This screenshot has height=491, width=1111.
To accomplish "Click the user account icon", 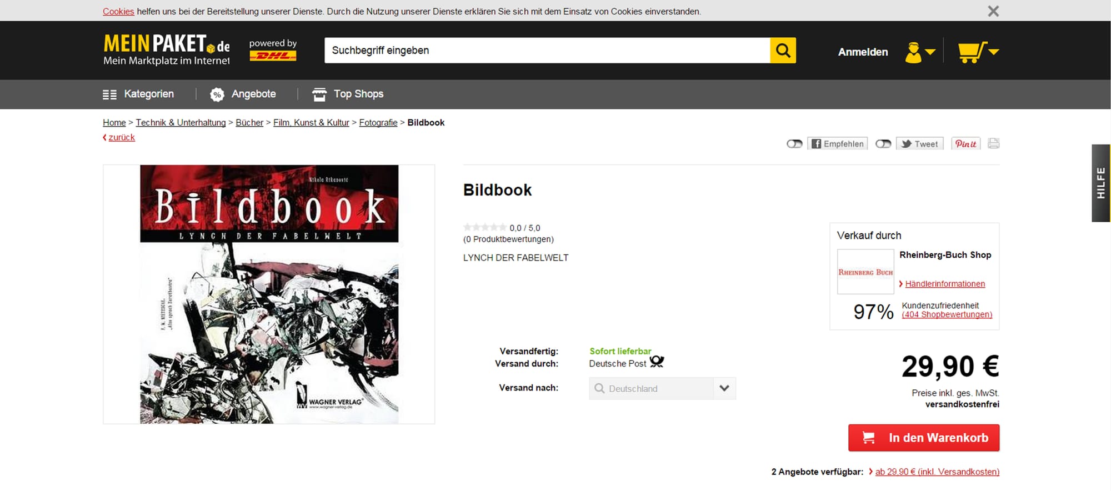I will pos(913,53).
